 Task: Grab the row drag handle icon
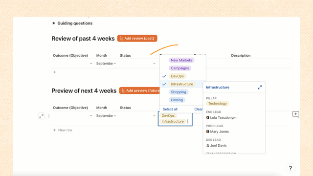point(48,116)
